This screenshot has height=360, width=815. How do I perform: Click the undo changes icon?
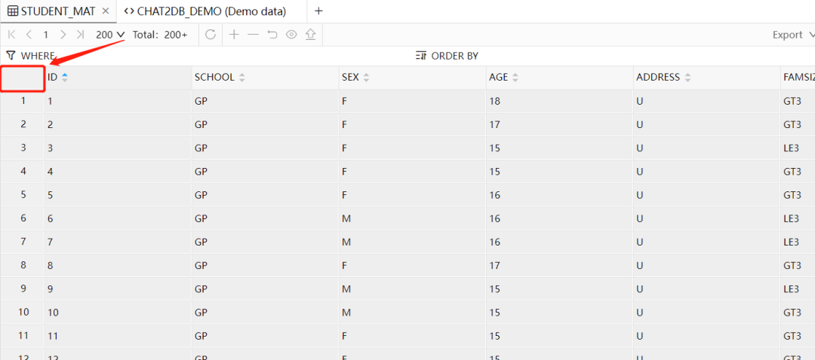tap(272, 35)
